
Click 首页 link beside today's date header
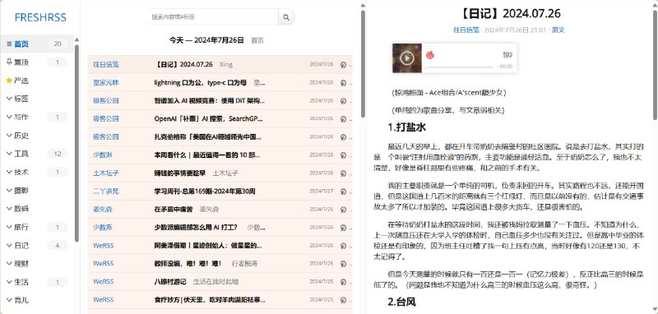coord(257,40)
